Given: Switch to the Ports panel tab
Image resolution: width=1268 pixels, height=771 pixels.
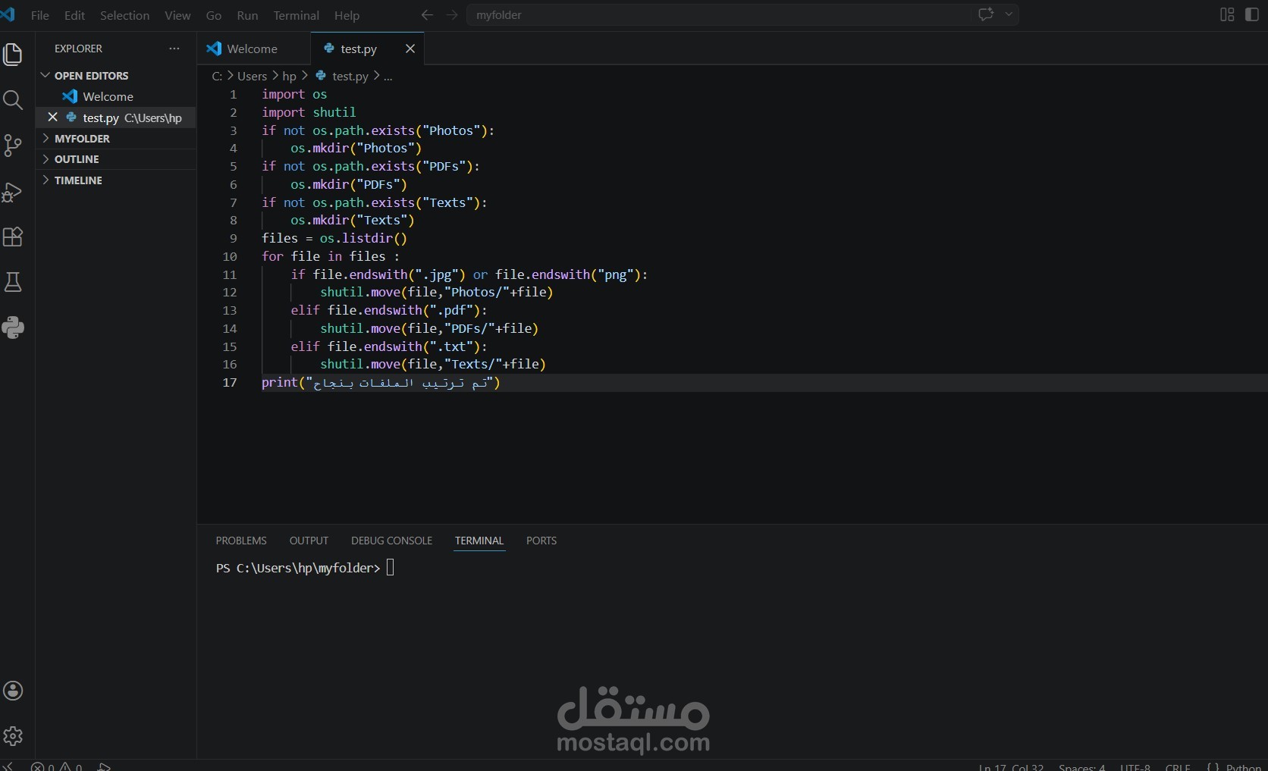Looking at the screenshot, I should point(541,541).
